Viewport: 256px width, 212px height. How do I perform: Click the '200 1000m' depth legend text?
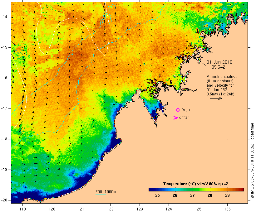106,192
